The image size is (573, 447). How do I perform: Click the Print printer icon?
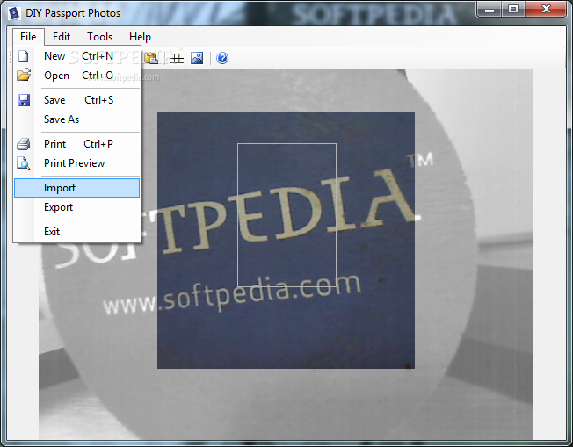24,144
